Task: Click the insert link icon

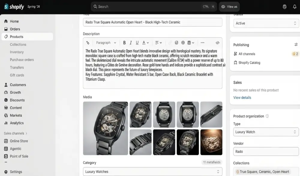Action: [170, 43]
